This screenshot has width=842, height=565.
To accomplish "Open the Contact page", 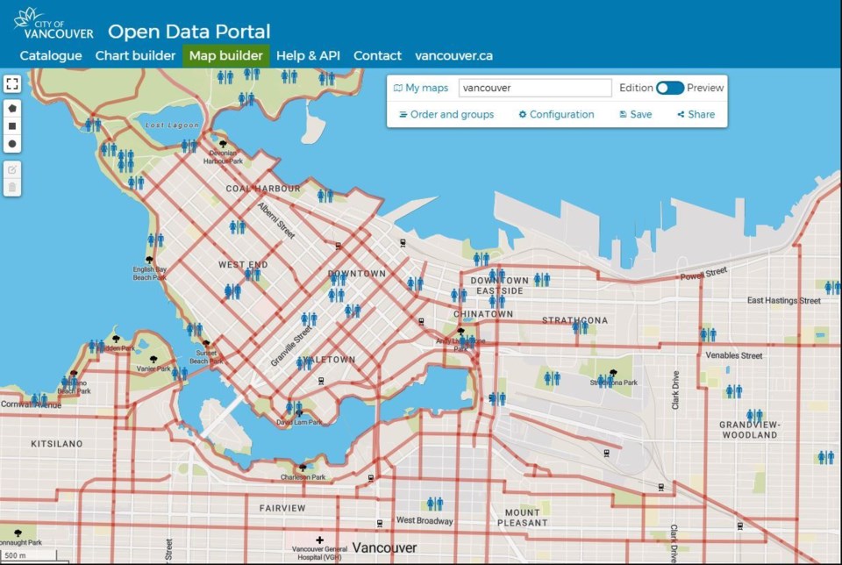I will [377, 56].
